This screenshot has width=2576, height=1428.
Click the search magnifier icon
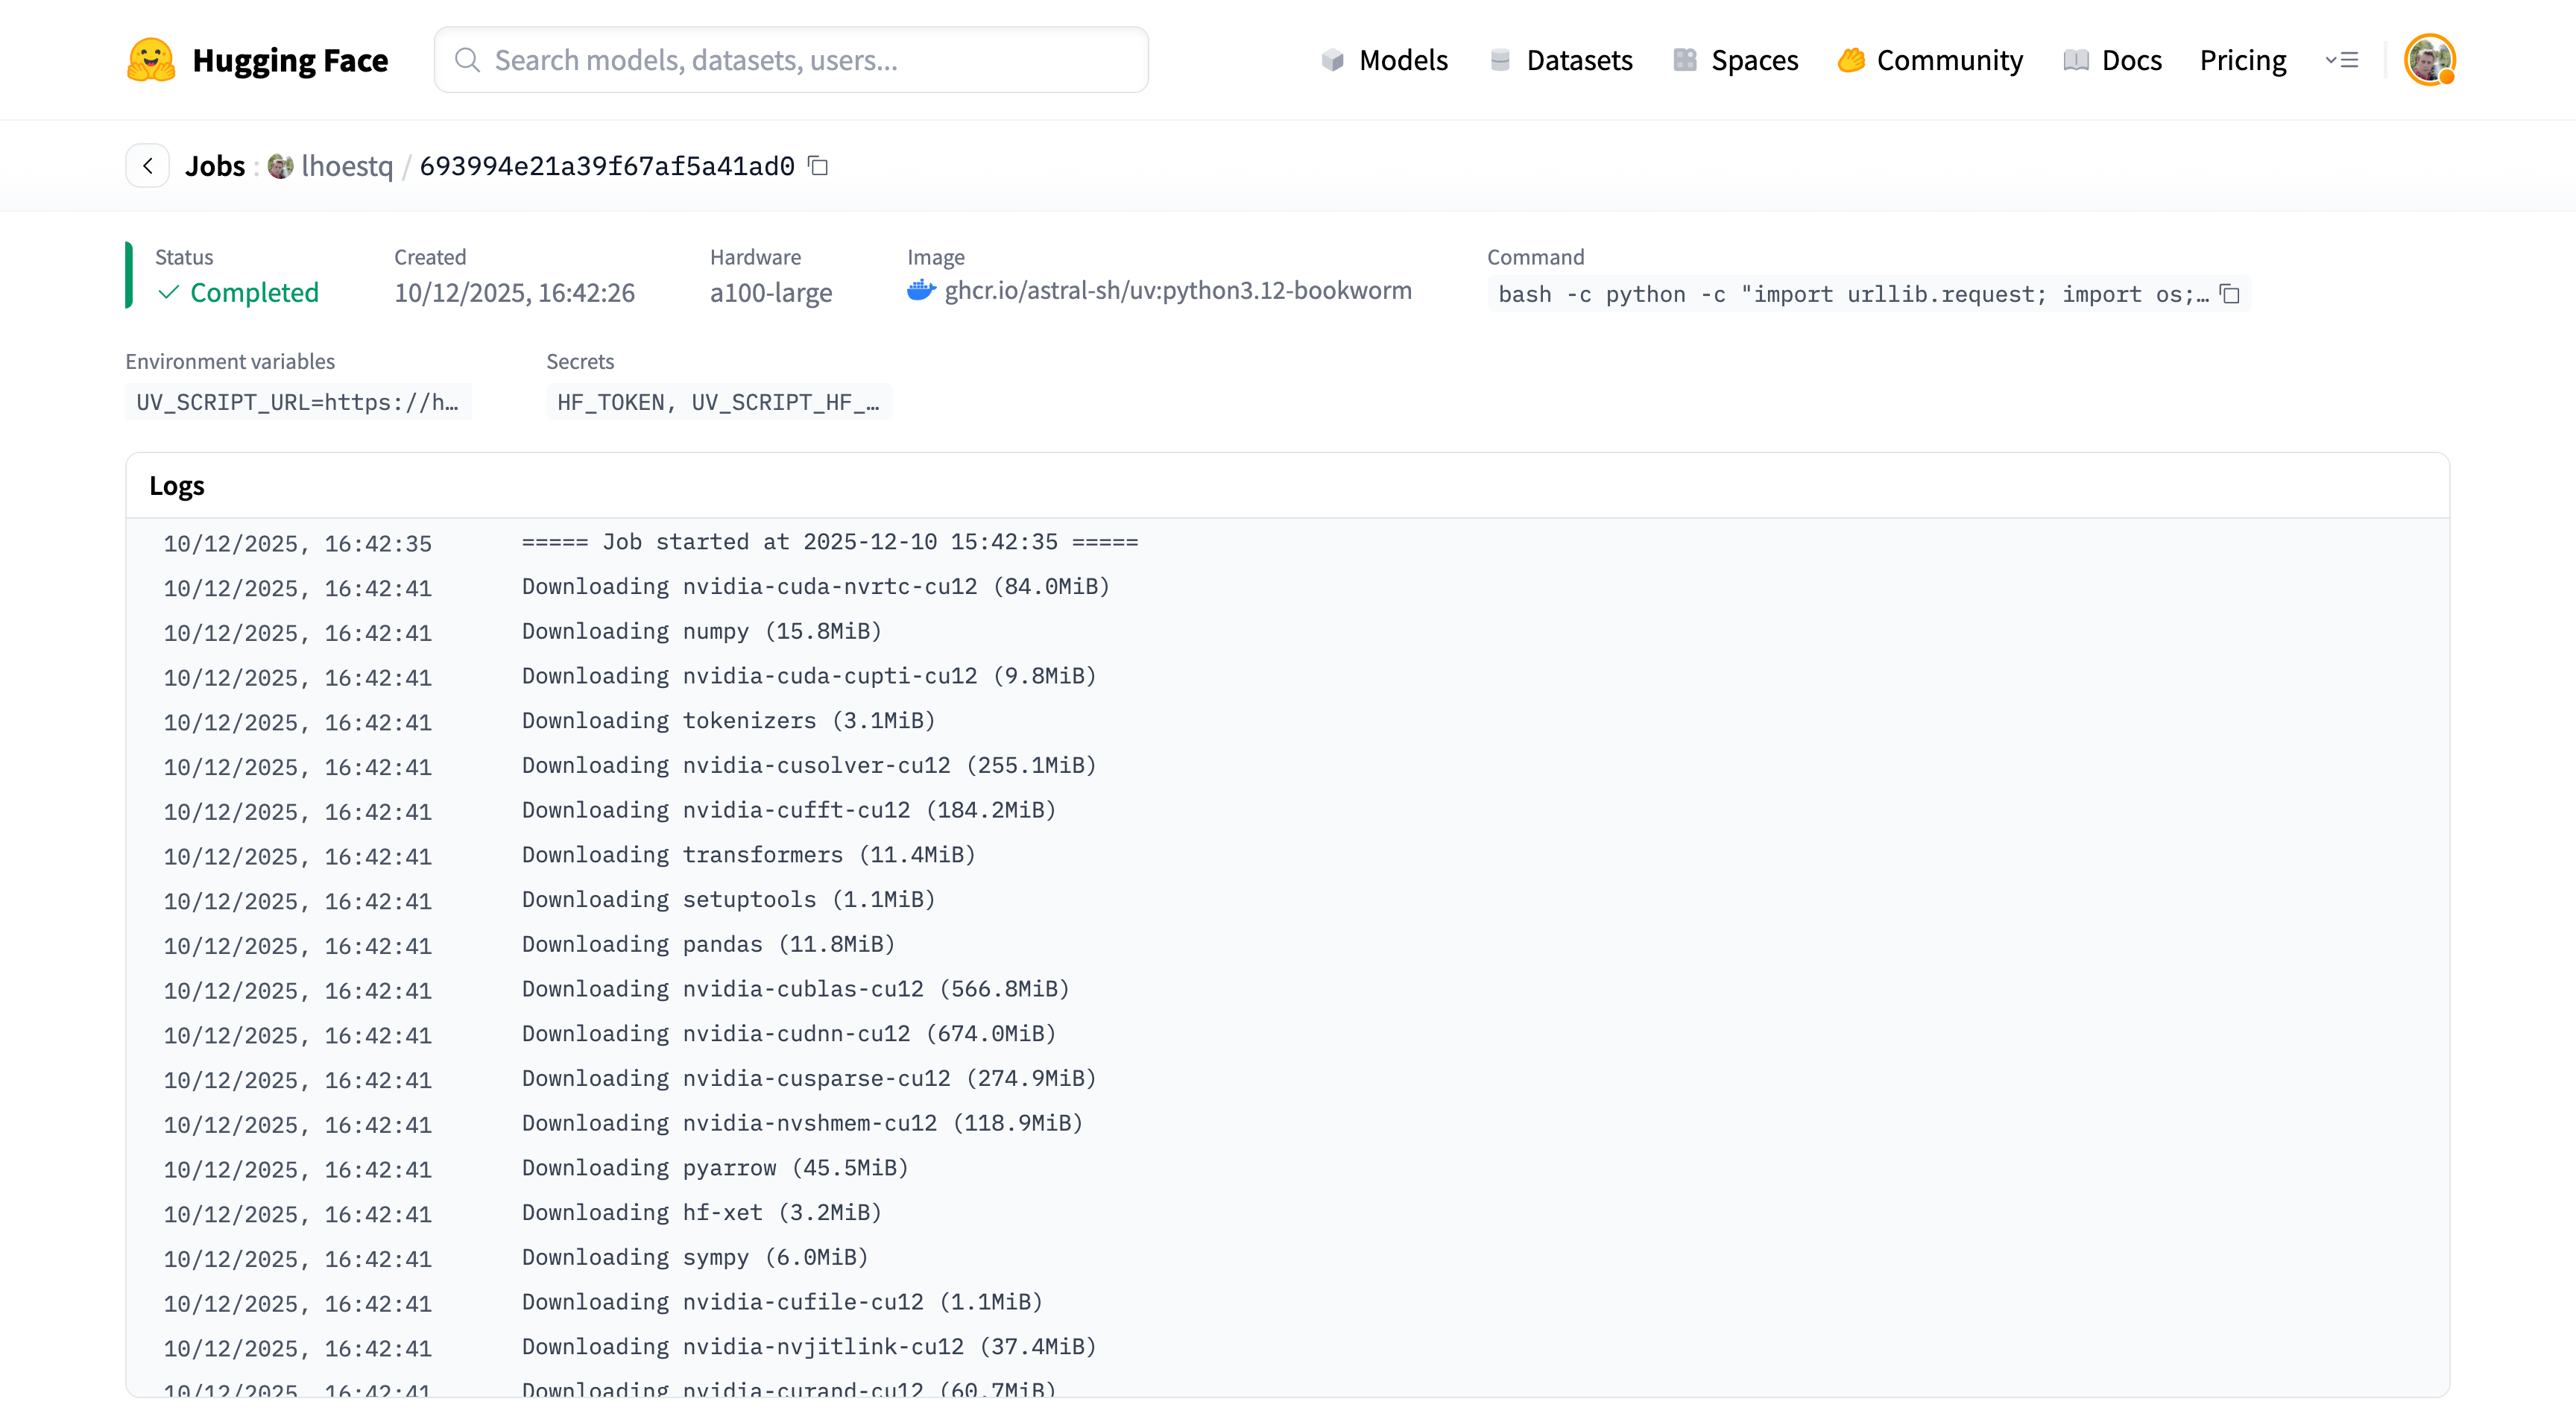tap(467, 60)
